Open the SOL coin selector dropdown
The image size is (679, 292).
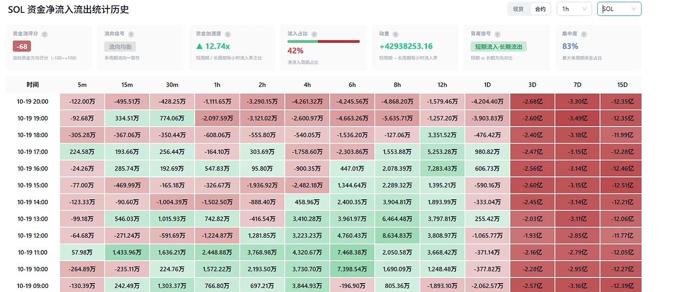tap(619, 9)
